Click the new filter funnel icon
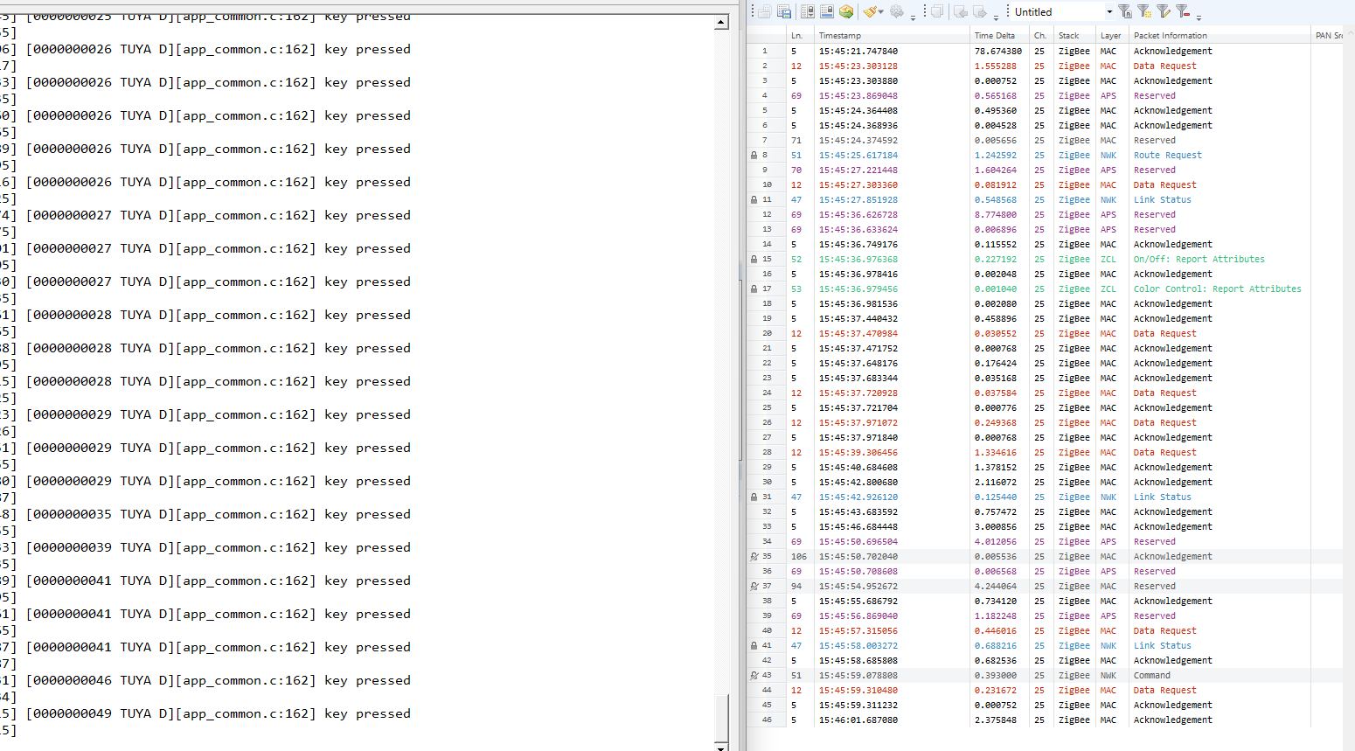This screenshot has width=1355, height=751. pyautogui.click(x=1125, y=11)
